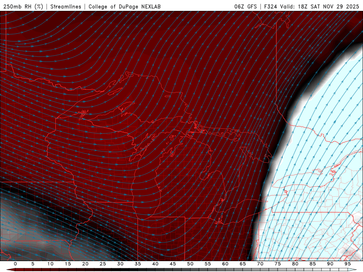Click the '70' tick label on scale
This screenshot has width=363, height=272.
260,264
